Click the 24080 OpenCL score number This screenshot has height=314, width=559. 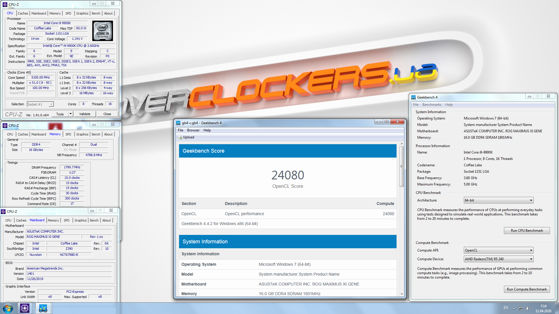coord(288,175)
